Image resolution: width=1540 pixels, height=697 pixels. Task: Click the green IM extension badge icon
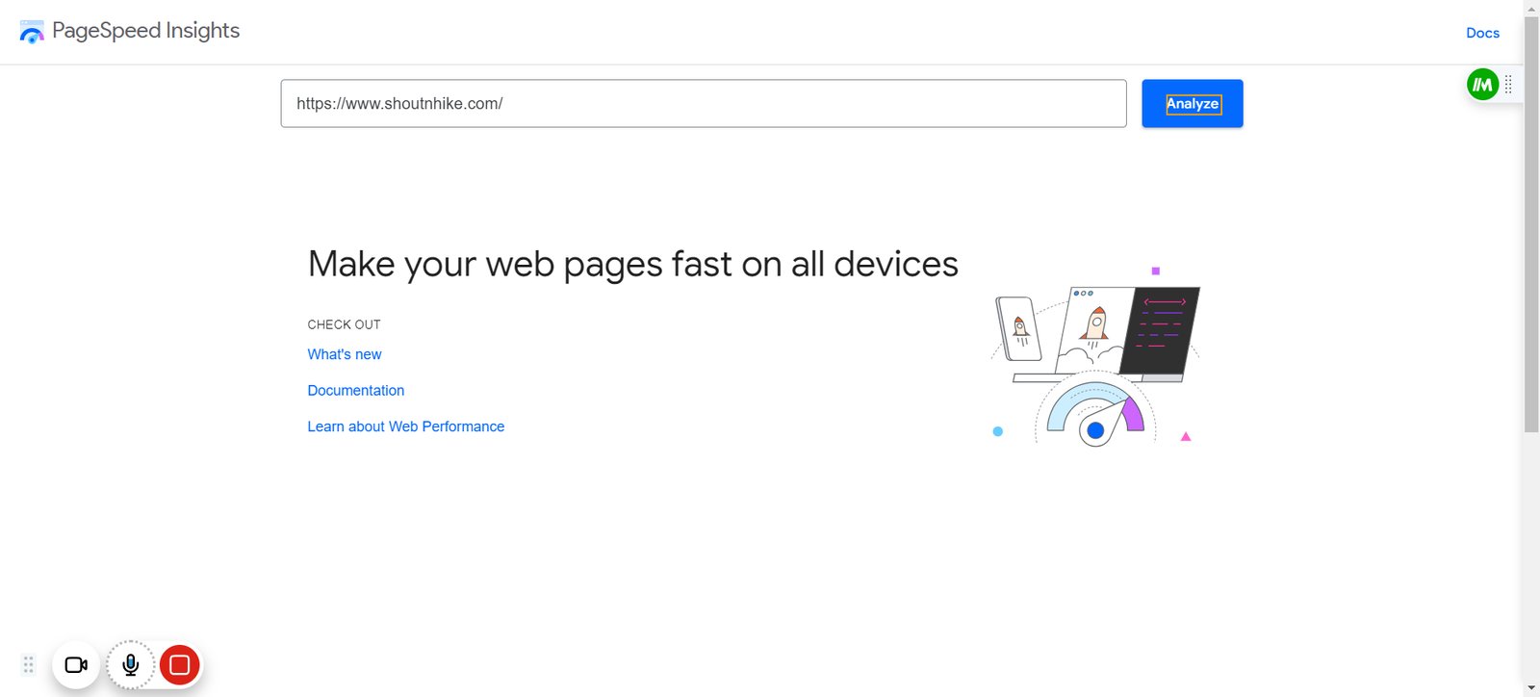coord(1482,85)
